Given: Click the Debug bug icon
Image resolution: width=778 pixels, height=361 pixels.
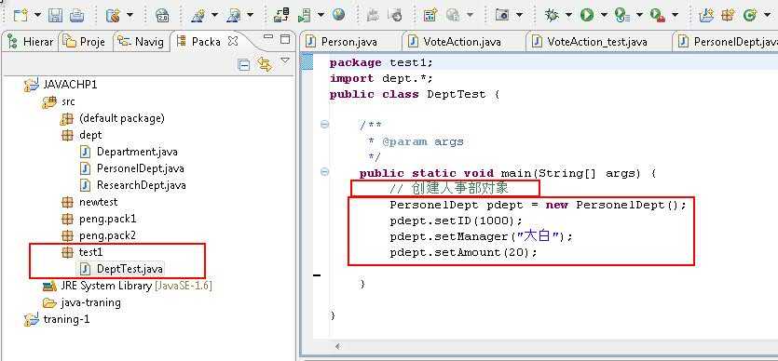Looking at the screenshot, I should [x=552, y=15].
